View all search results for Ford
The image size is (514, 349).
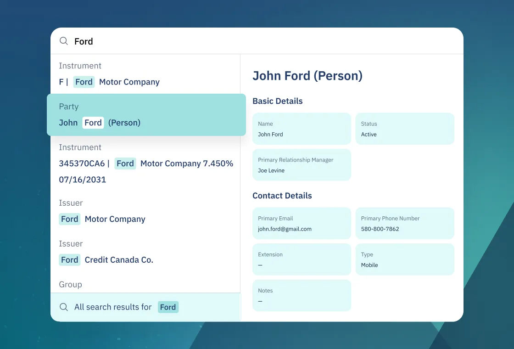[145, 307]
